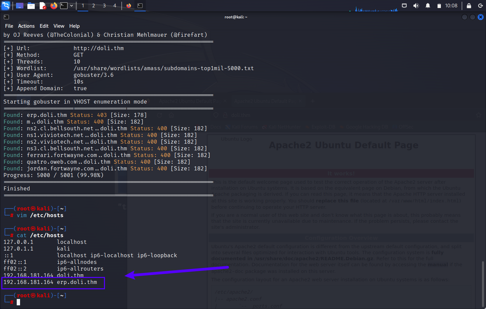
Task: Maximize the root@kali terminal window
Action: (x=473, y=17)
